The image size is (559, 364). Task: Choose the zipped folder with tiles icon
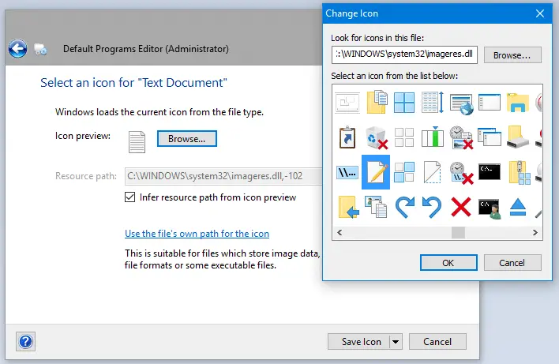(520, 173)
